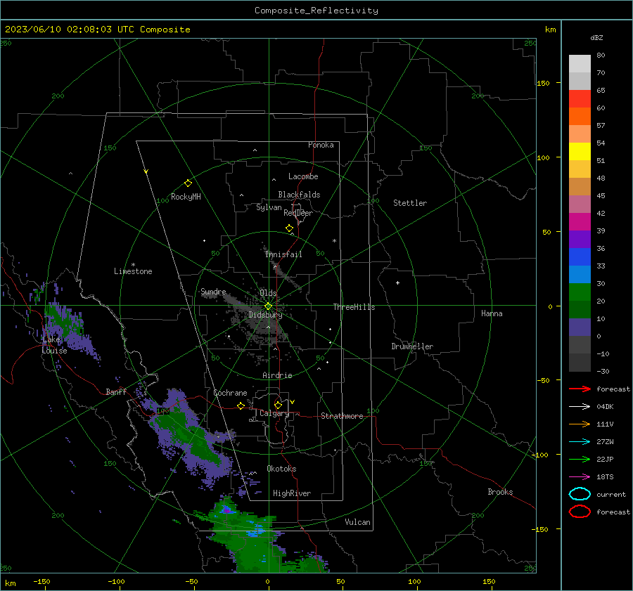Click the Sundre label
Image resolution: width=633 pixels, height=591 pixels.
(x=213, y=292)
